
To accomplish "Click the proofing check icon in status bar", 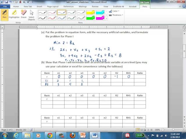I will click(x=31, y=130).
